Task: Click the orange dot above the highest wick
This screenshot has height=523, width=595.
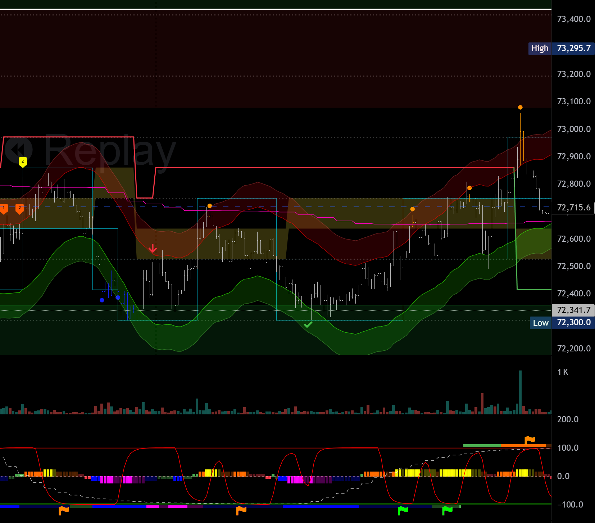Action: [x=520, y=107]
